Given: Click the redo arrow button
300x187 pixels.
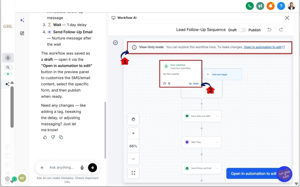Looking at the screenshot, I should pyautogui.click(x=281, y=29).
